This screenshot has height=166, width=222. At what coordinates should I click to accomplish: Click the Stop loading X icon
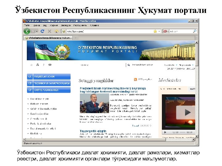[x=49, y=31]
